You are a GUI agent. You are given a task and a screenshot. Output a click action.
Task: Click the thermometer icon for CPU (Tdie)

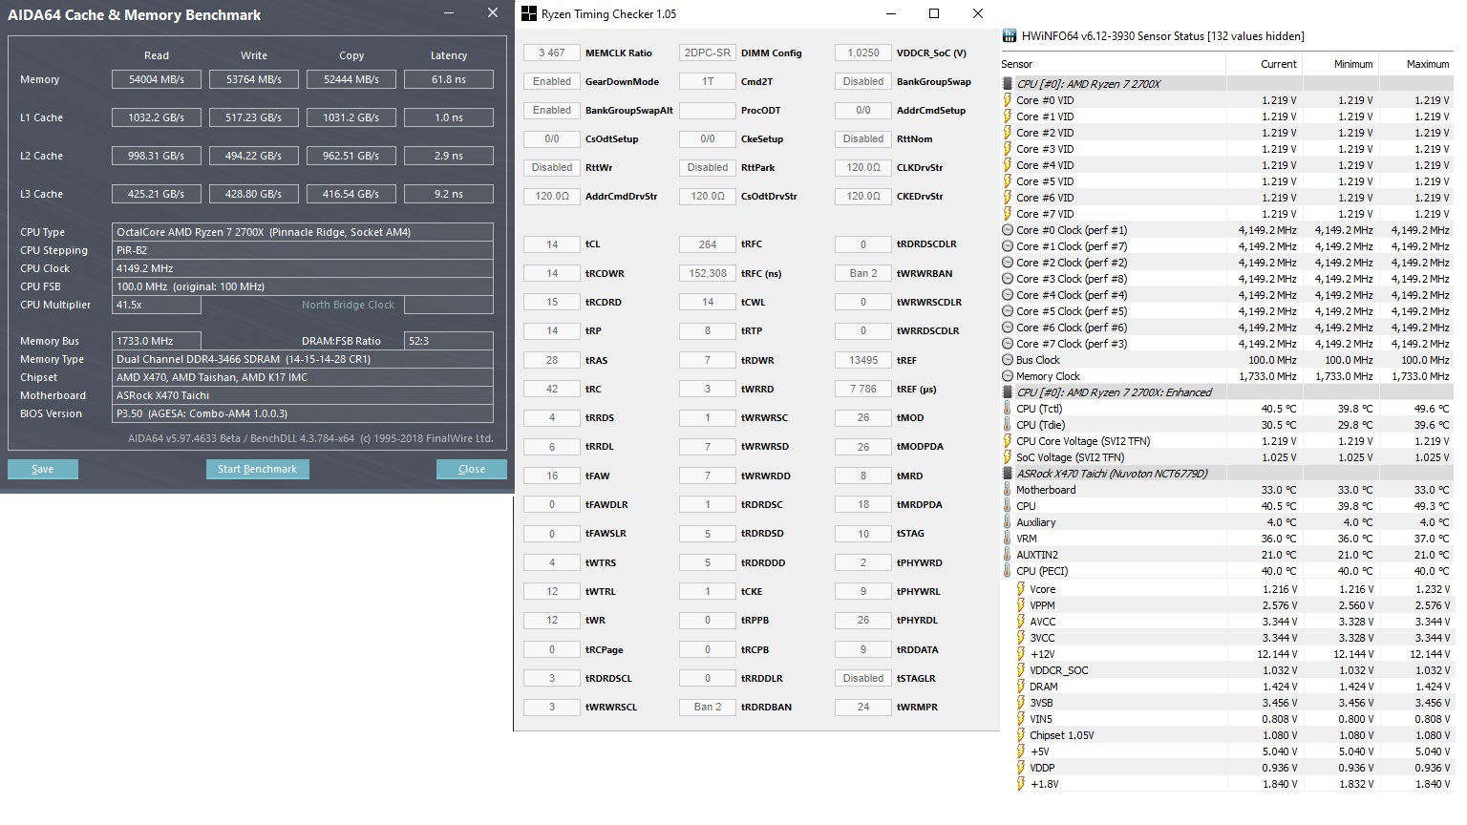tap(1008, 425)
